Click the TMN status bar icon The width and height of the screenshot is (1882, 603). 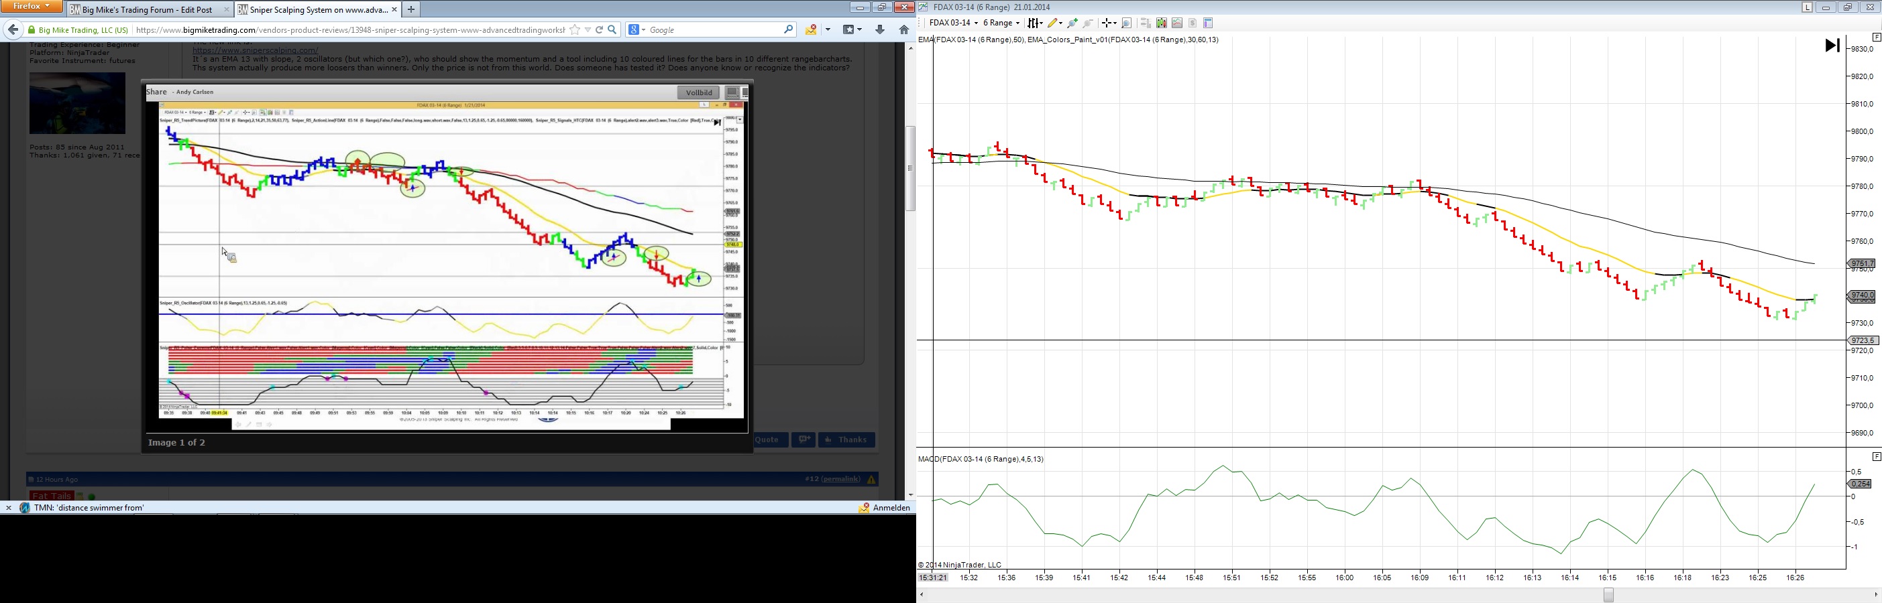pos(24,508)
